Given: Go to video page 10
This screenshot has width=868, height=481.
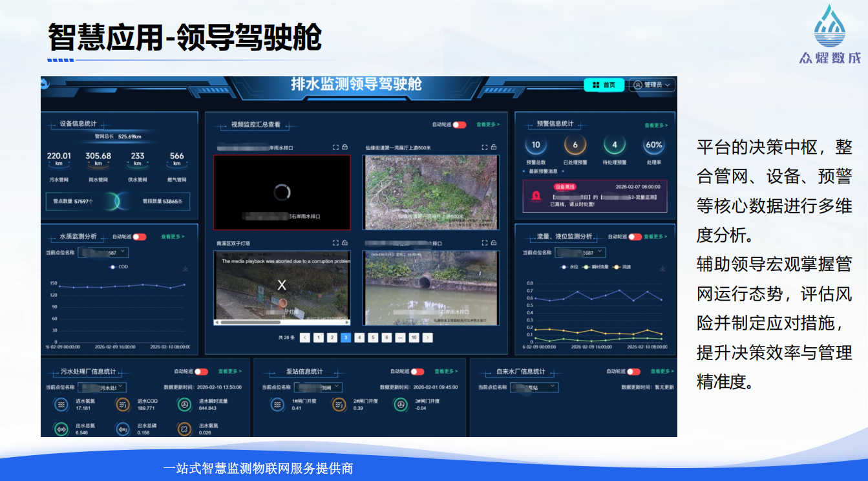Looking at the screenshot, I should pyautogui.click(x=414, y=337).
